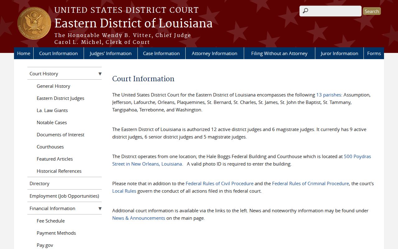Follow the Local Rules link

click(124, 191)
